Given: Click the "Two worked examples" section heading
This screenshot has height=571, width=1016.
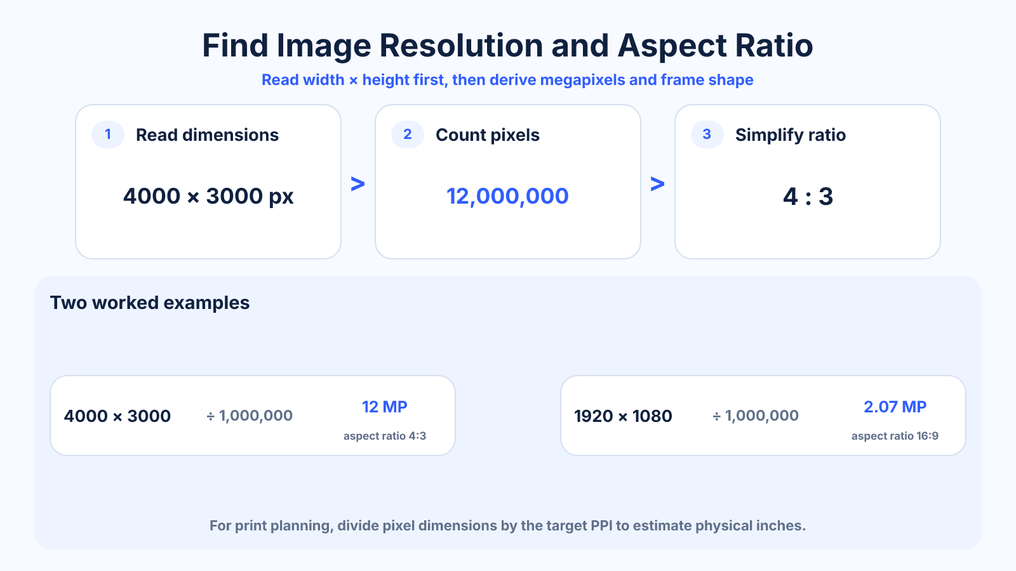Looking at the screenshot, I should (x=150, y=303).
